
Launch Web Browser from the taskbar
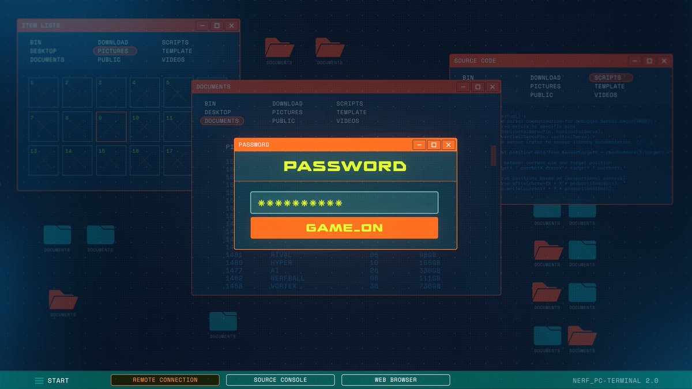(396, 380)
